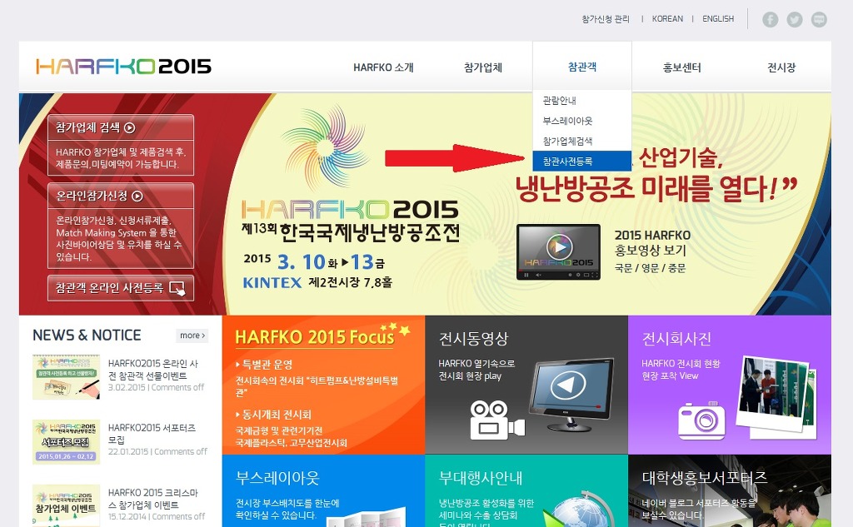This screenshot has height=527, width=853.
Task: Open the 홍보센터 menu
Action: [x=681, y=67]
